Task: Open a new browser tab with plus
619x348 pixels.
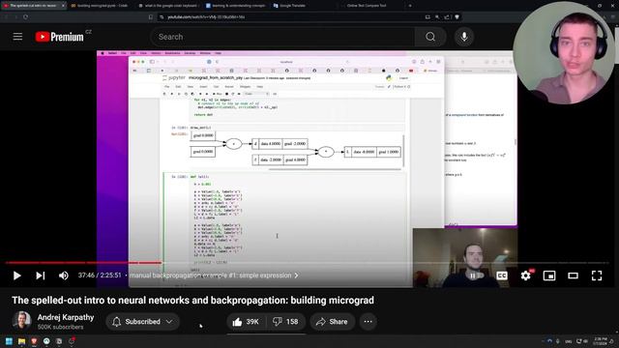Action: tap(410, 6)
